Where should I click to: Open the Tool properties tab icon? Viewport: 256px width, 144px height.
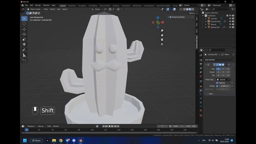pos(201,55)
